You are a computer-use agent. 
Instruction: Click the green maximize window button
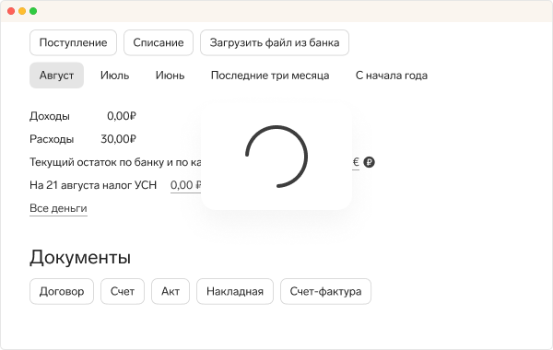tap(33, 11)
